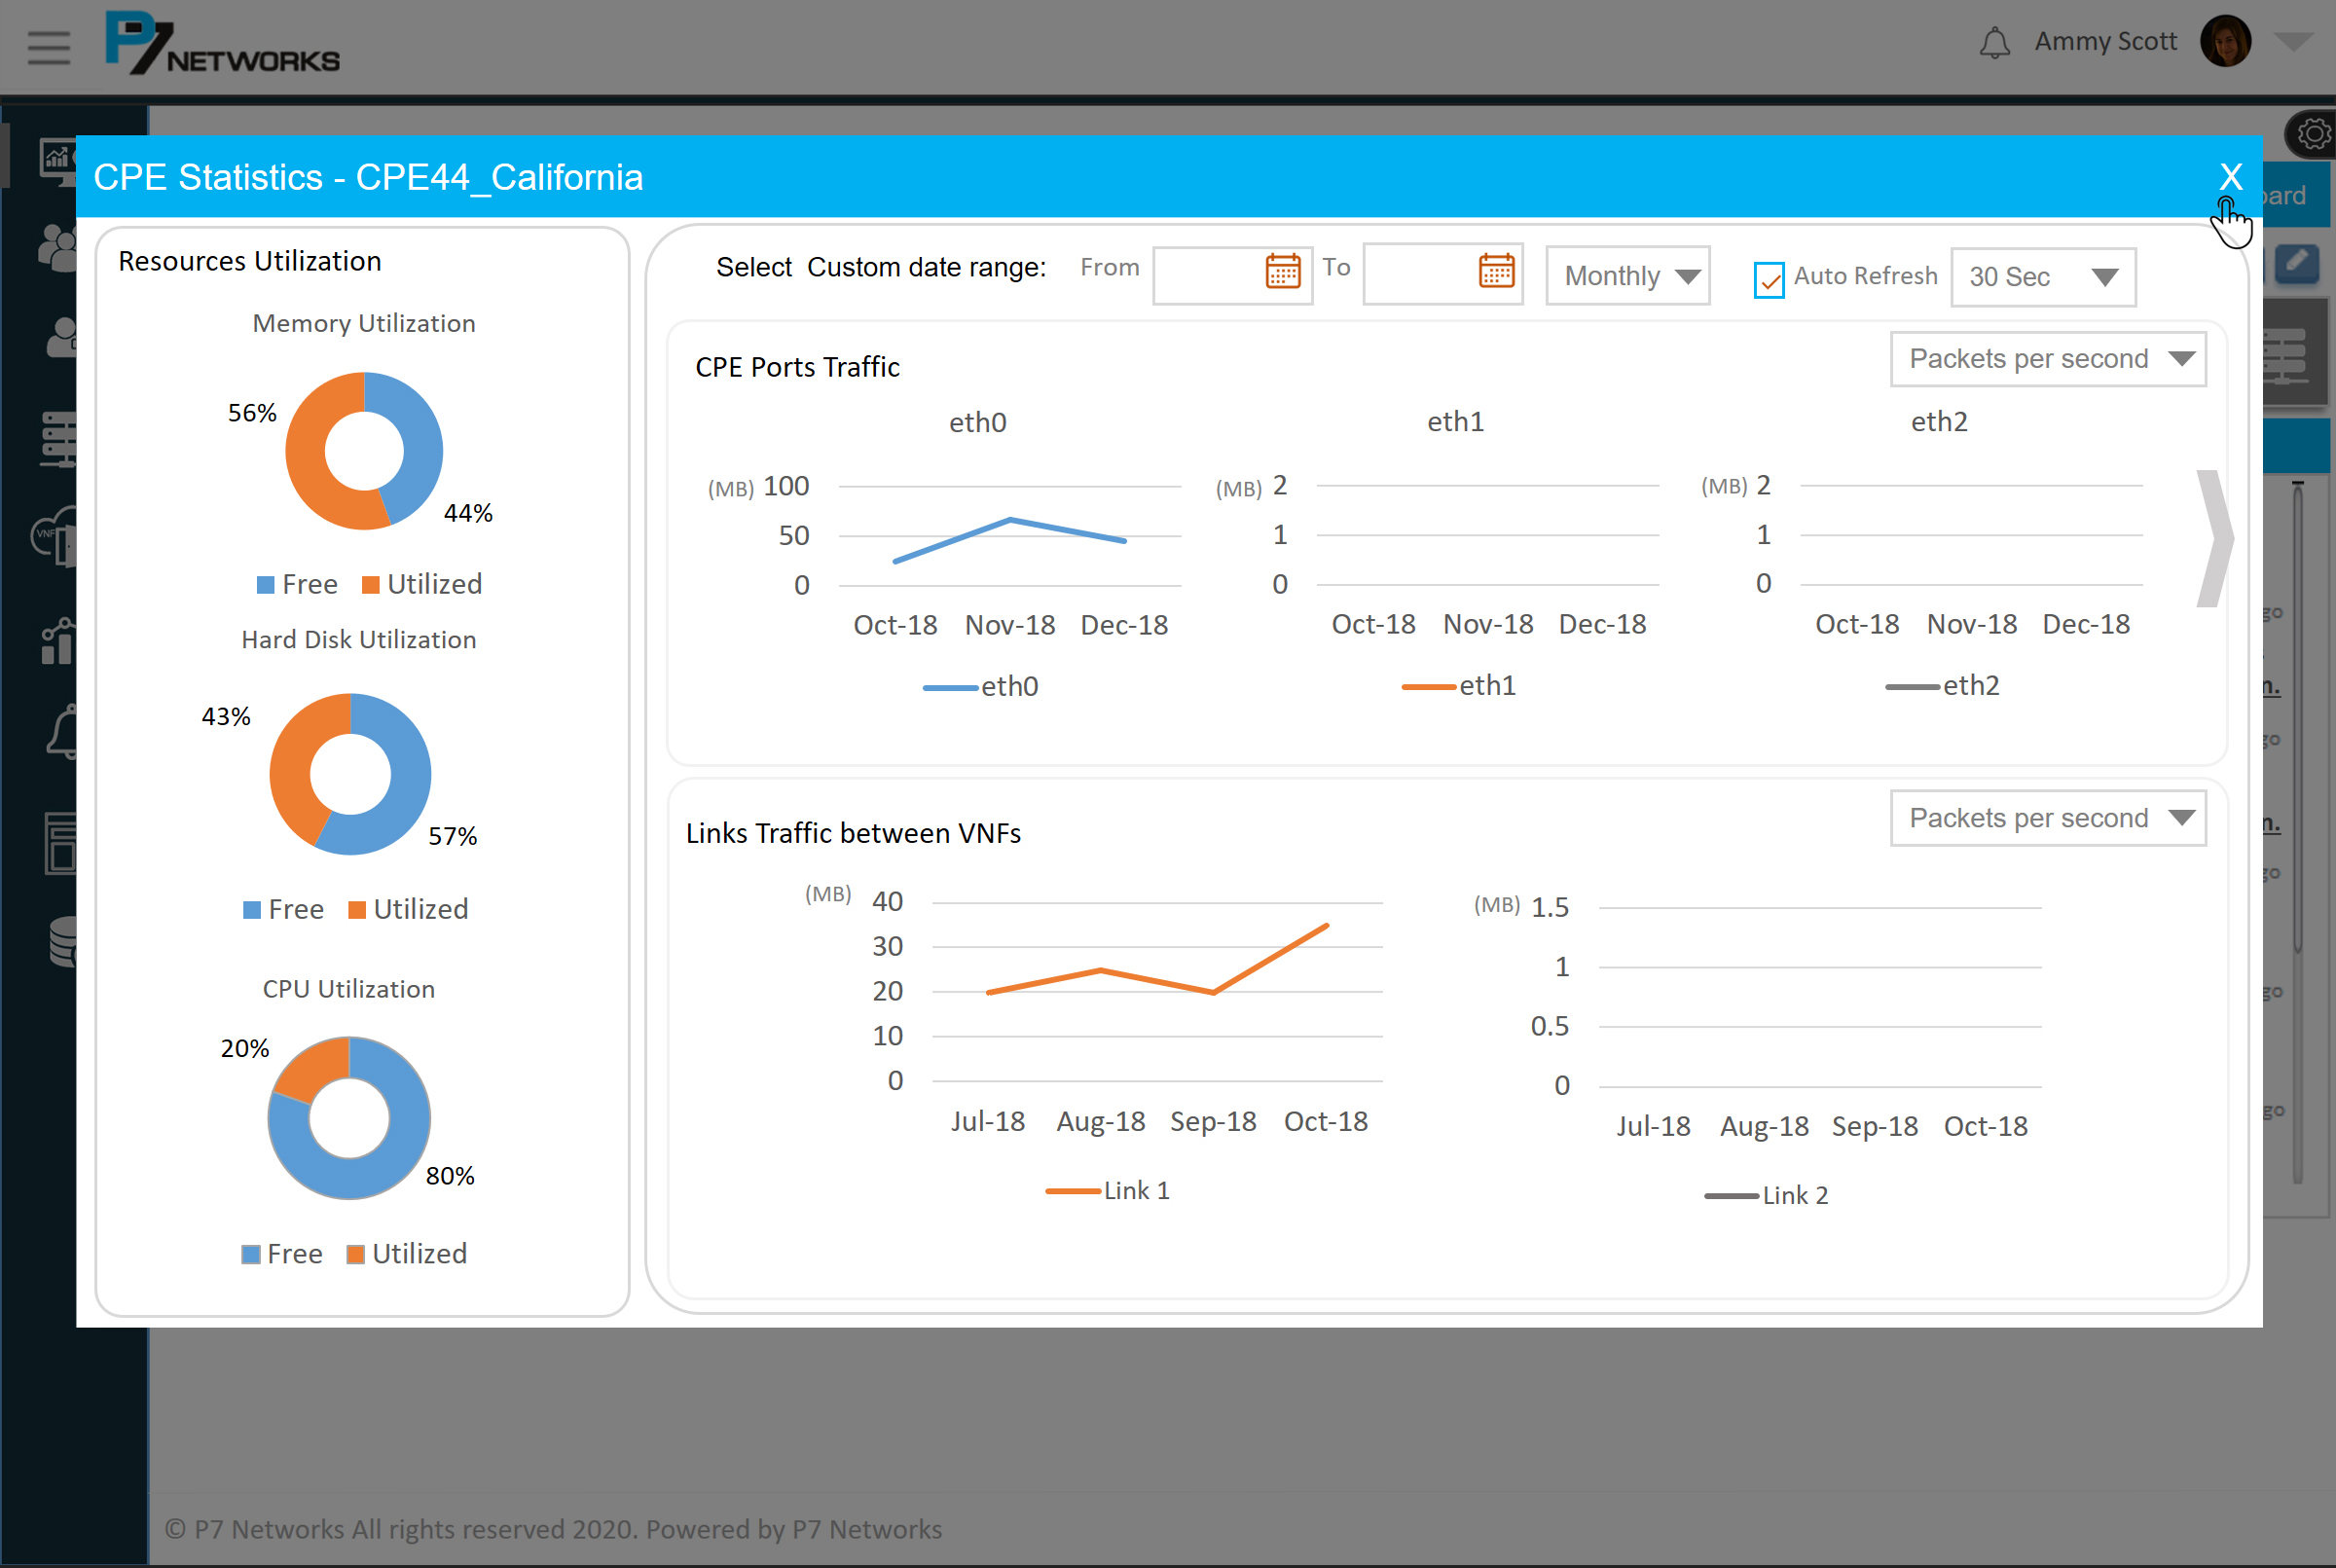The image size is (2336, 1568).
Task: Click the settings gear icon
Action: (x=2313, y=134)
